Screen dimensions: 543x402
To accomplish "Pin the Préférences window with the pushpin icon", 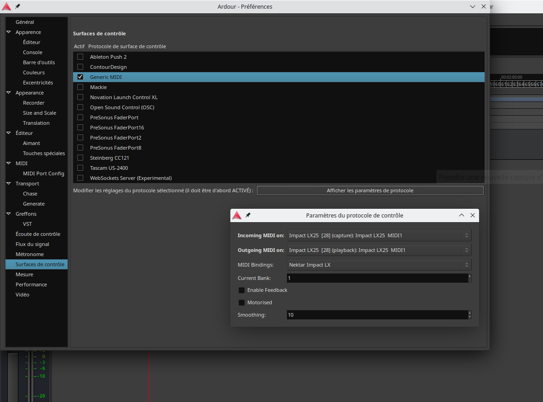I will coord(17,6).
